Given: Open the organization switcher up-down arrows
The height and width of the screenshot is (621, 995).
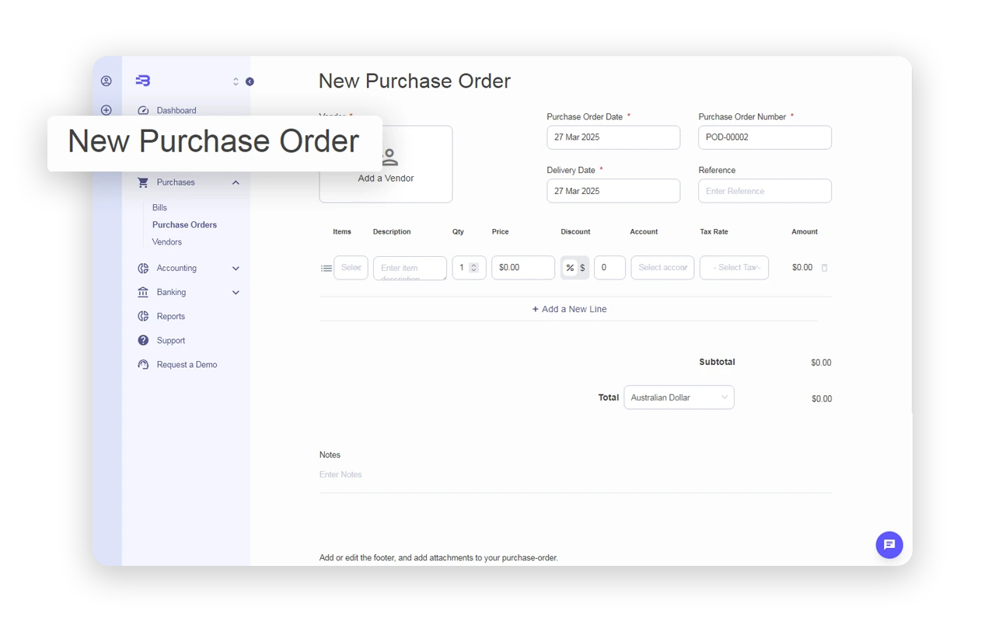Looking at the screenshot, I should [236, 82].
